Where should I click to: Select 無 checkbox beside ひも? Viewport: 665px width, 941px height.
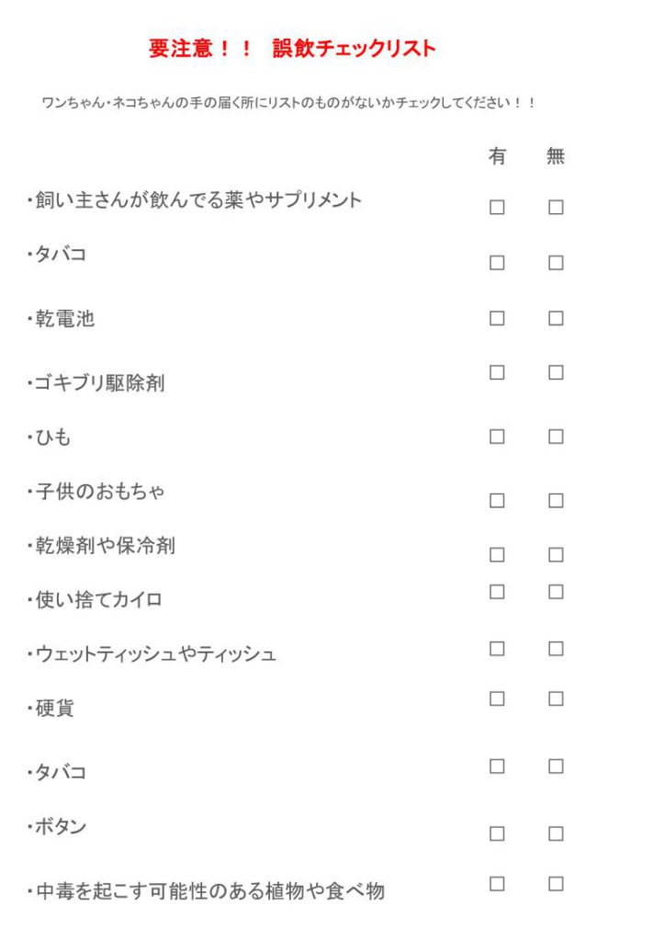click(556, 436)
